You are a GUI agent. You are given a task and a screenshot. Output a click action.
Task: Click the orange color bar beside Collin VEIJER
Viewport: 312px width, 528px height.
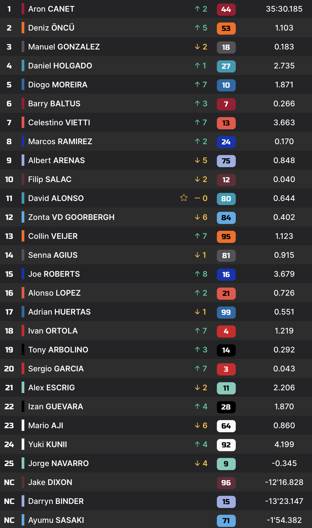(23, 236)
